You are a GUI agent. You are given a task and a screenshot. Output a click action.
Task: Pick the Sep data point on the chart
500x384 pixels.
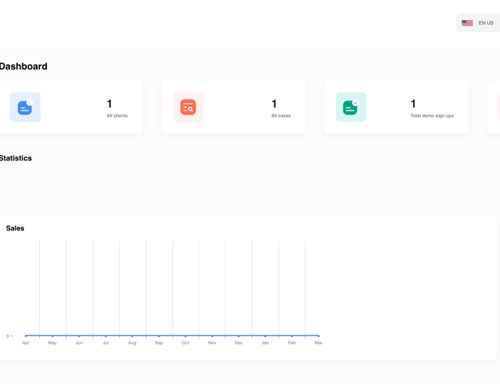159,336
